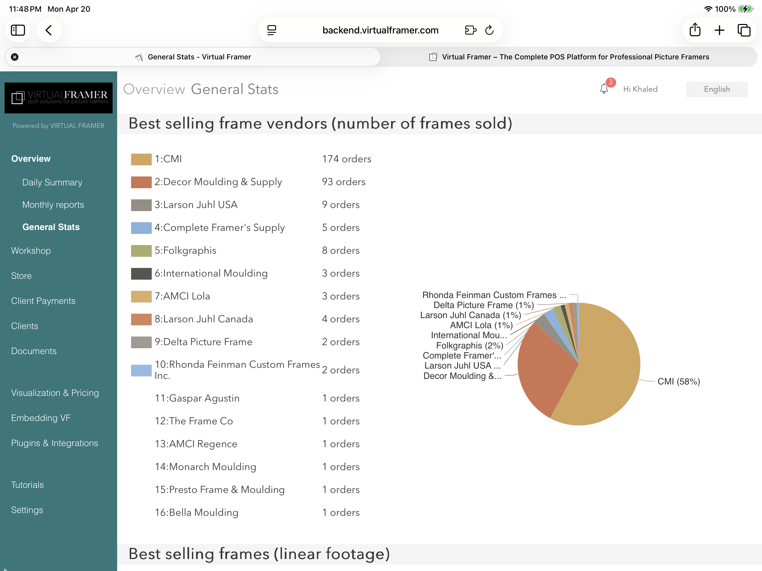This screenshot has width=762, height=571.
Task: Click the Folkgraphis olive swatch
Action: point(141,251)
